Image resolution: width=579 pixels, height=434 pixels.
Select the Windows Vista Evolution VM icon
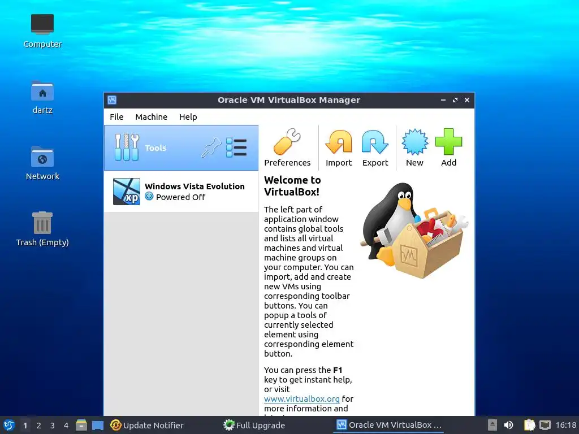pos(126,192)
